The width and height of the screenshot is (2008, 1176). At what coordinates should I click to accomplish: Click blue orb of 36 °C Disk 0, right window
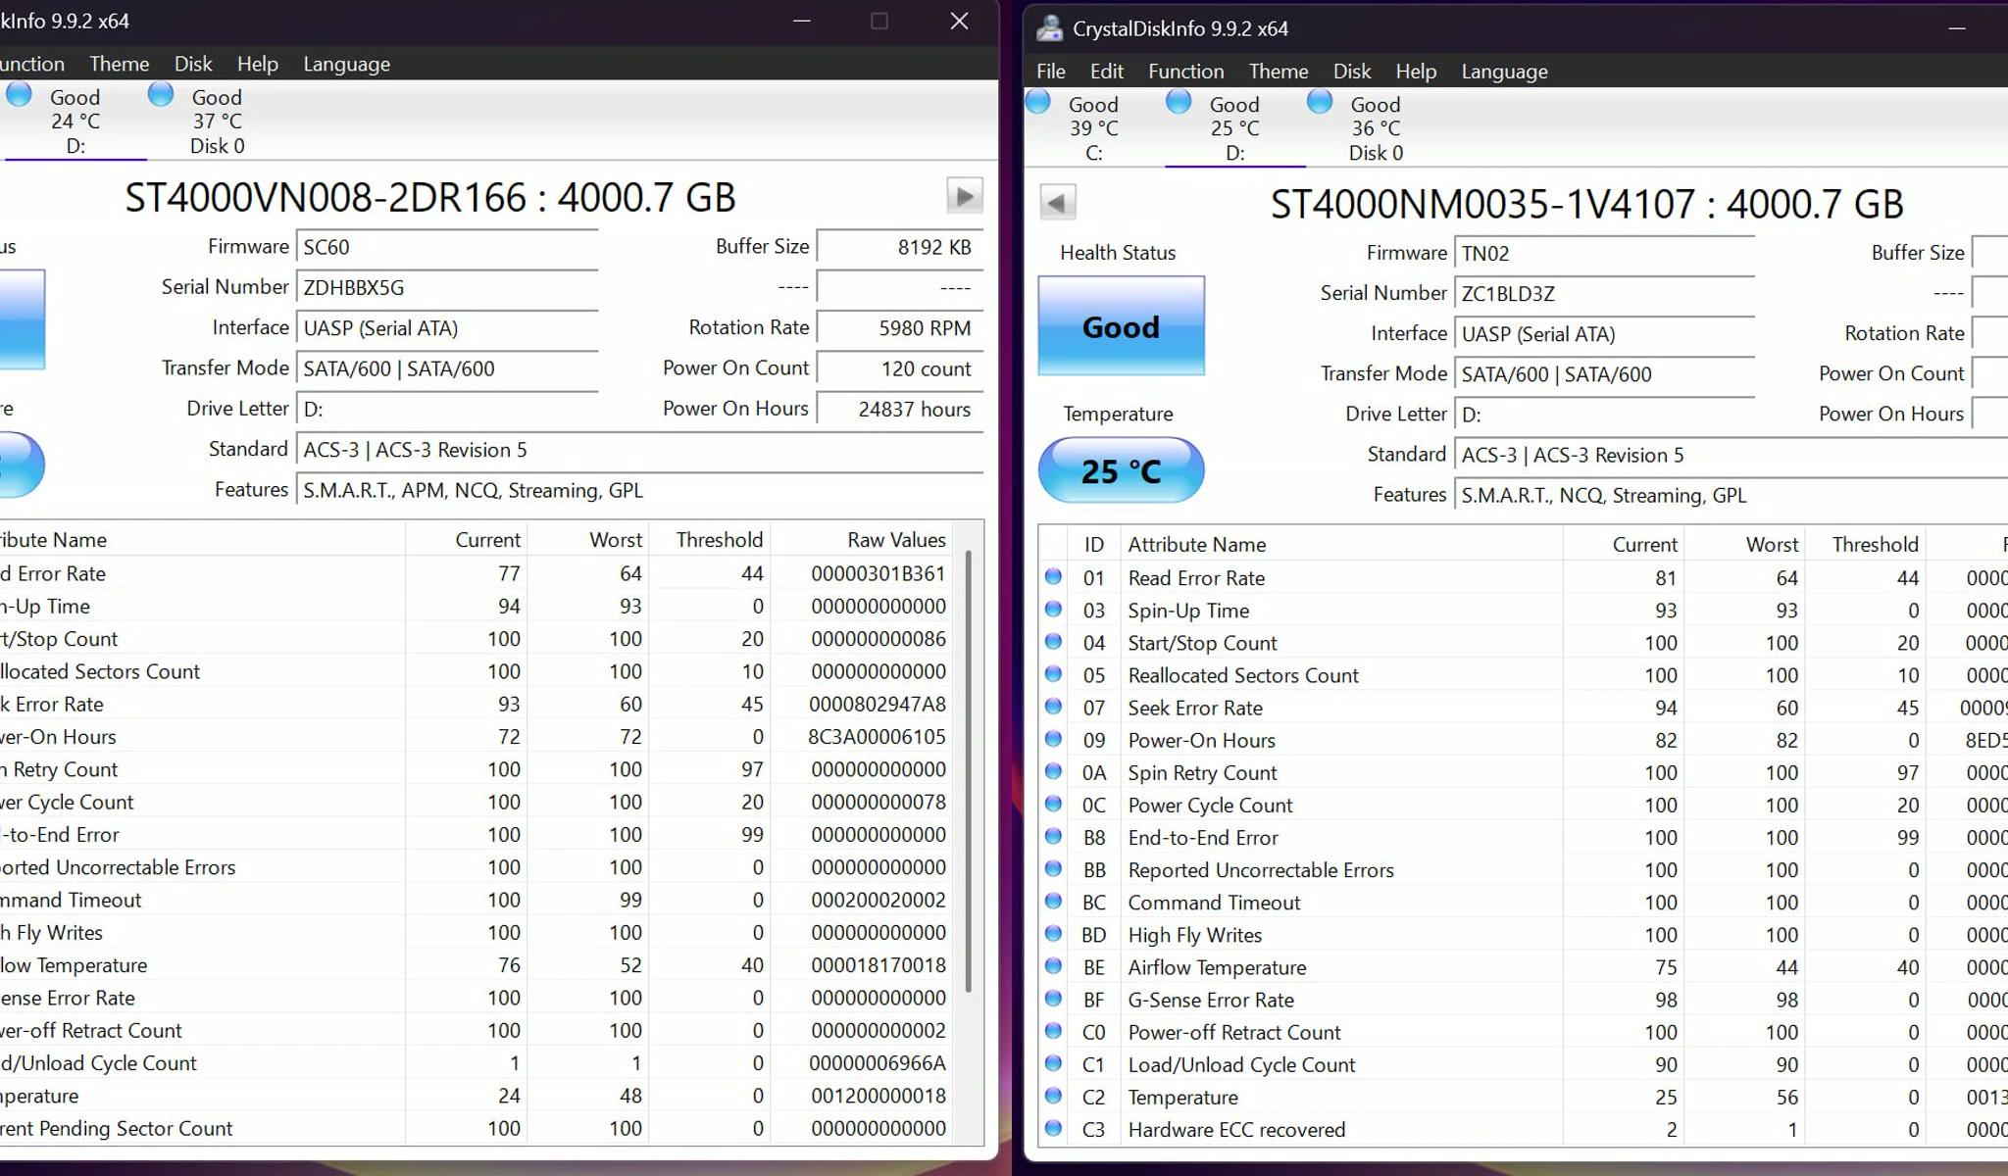tap(1320, 101)
